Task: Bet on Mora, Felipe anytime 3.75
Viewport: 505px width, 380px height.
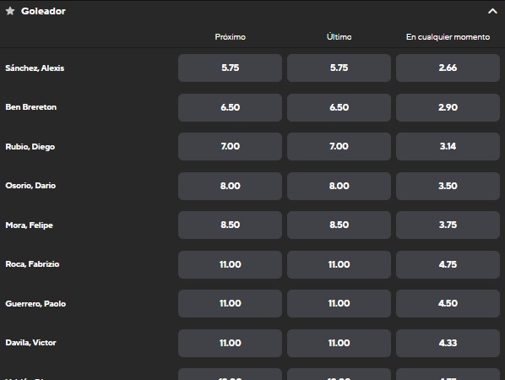Action: (448, 225)
